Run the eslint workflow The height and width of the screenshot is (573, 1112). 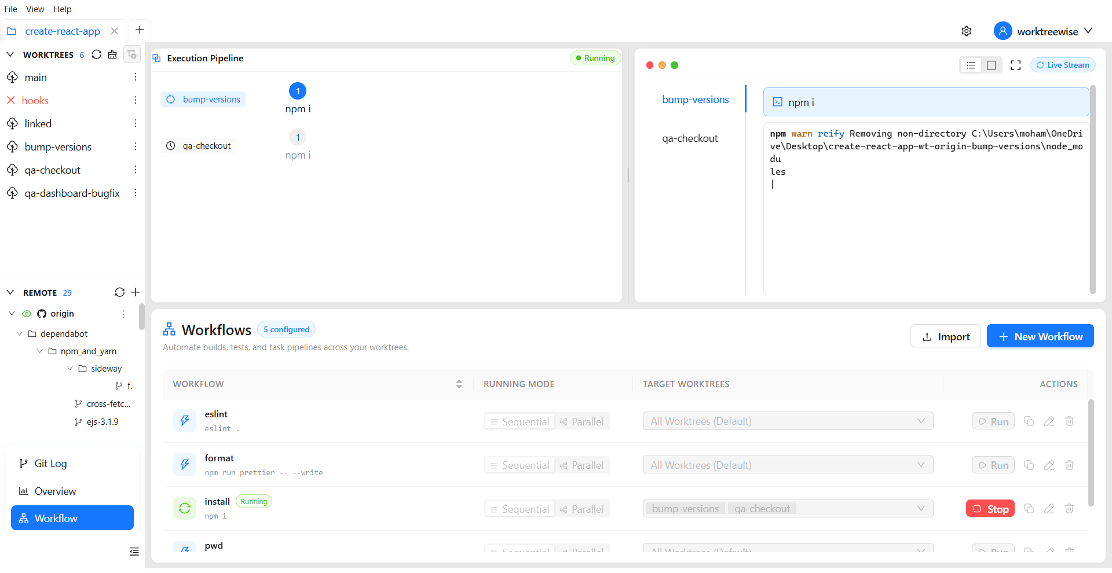(993, 421)
